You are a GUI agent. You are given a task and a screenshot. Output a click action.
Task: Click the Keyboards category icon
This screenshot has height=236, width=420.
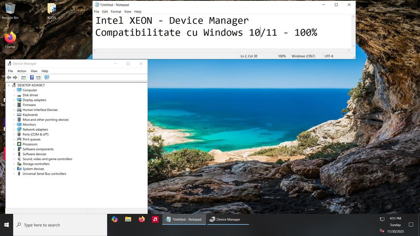click(19, 115)
